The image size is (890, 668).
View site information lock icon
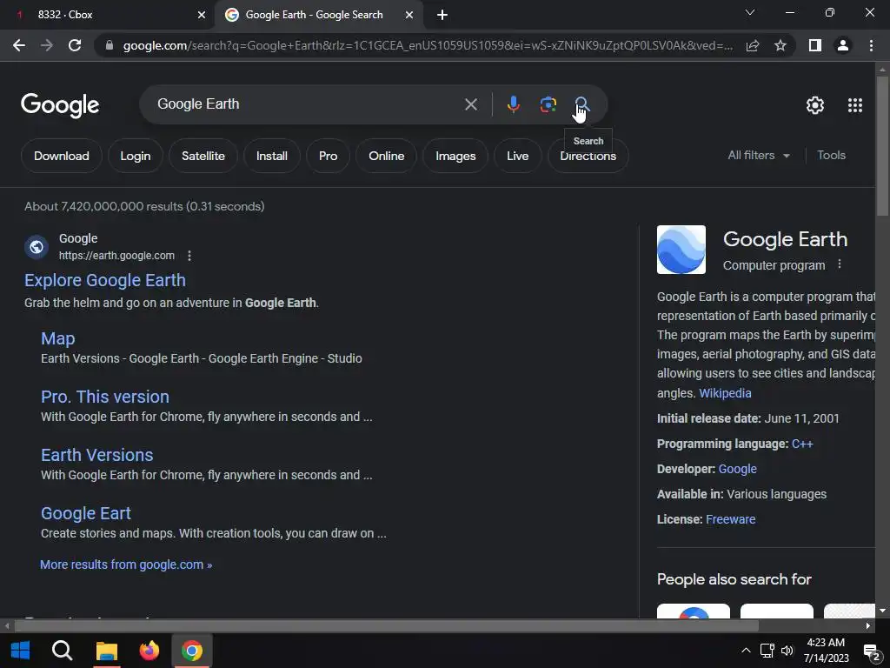tap(110, 45)
